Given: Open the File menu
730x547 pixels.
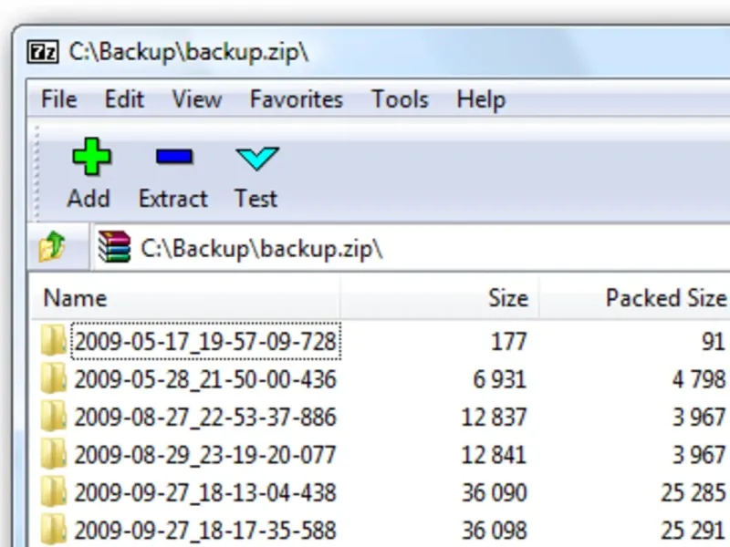Looking at the screenshot, I should [x=59, y=98].
